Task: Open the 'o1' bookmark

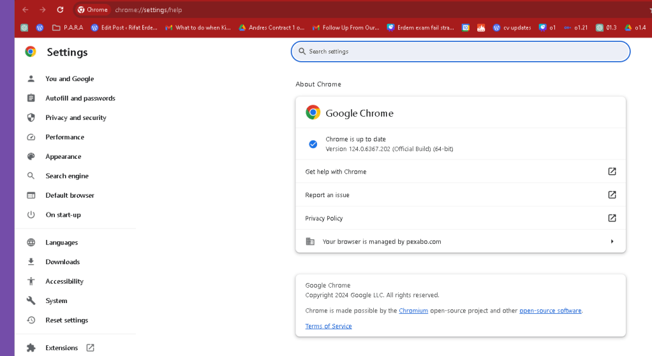Action: (x=547, y=27)
